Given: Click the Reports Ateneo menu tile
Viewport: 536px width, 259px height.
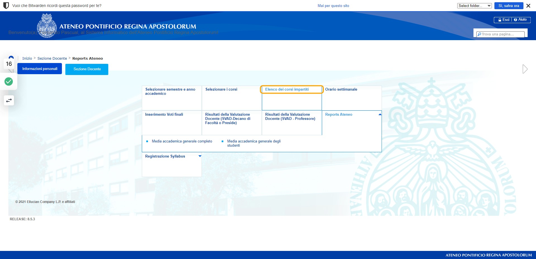Looking at the screenshot, I should (x=352, y=123).
